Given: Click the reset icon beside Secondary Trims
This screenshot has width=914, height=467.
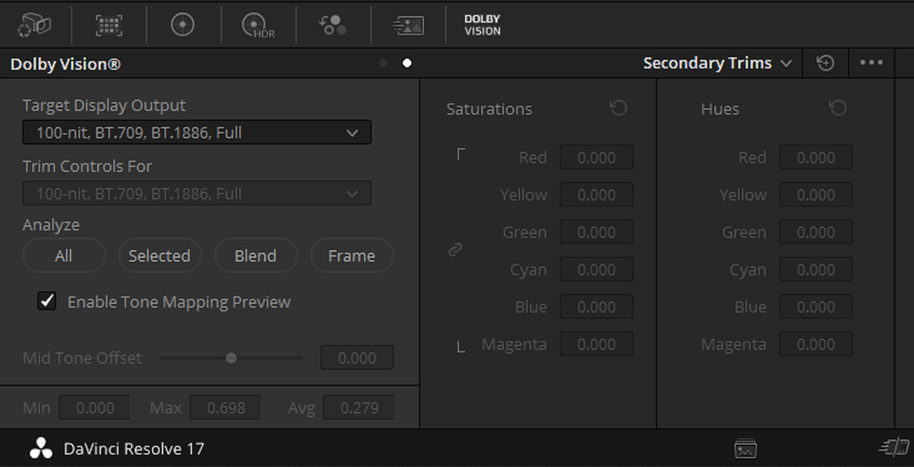Looking at the screenshot, I should (825, 63).
